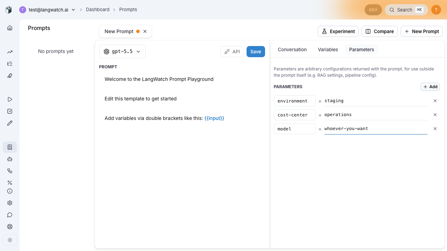Edit the model parameter key field
Screen dimensions: 447x251
tap(295, 129)
